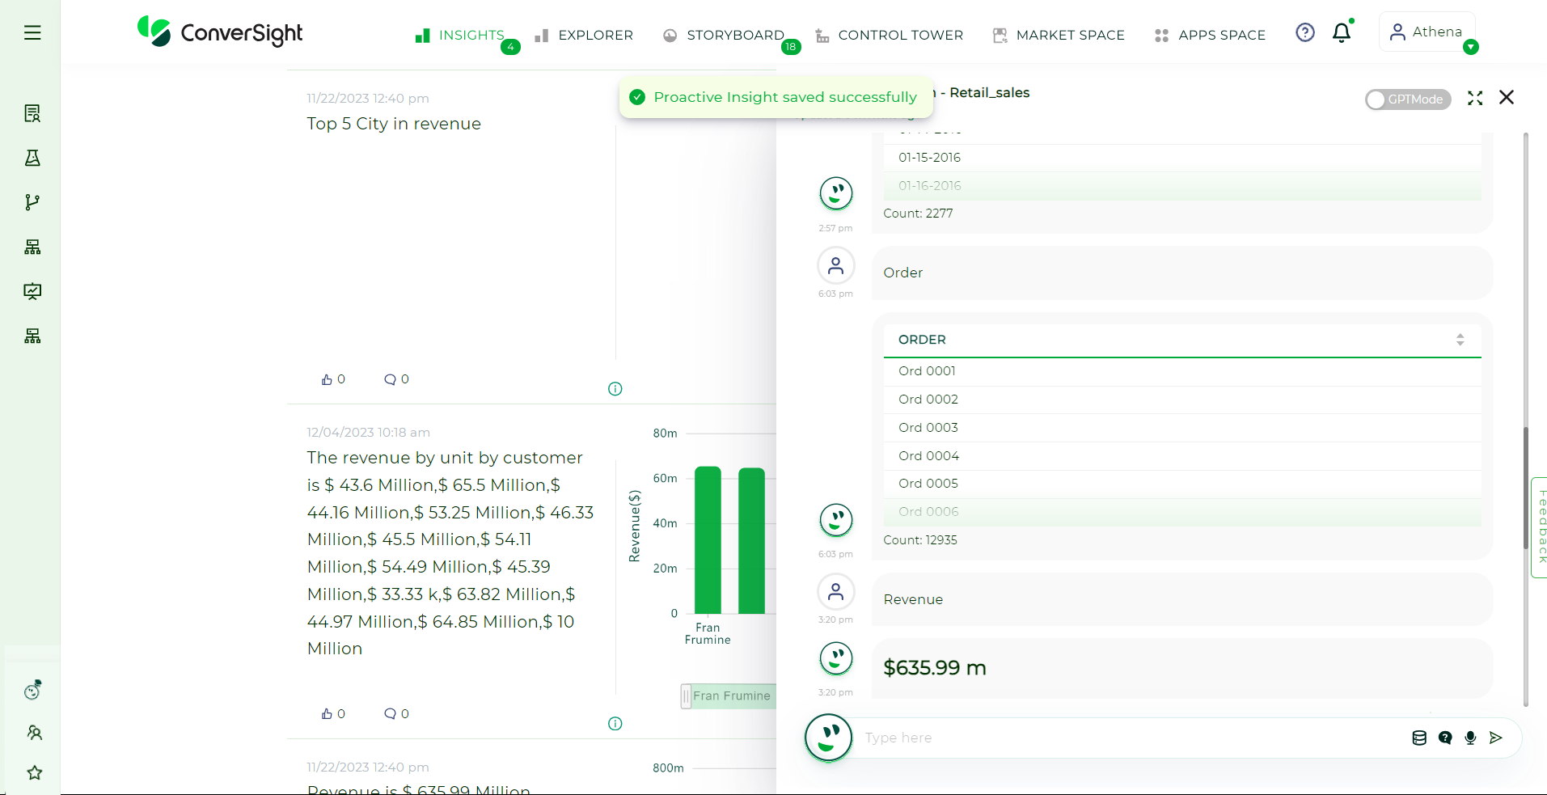Screen dimensions: 1547x795
Task: Select row Ord 0005
Action: [1181, 484]
